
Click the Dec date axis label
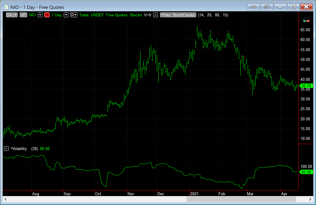point(161,194)
